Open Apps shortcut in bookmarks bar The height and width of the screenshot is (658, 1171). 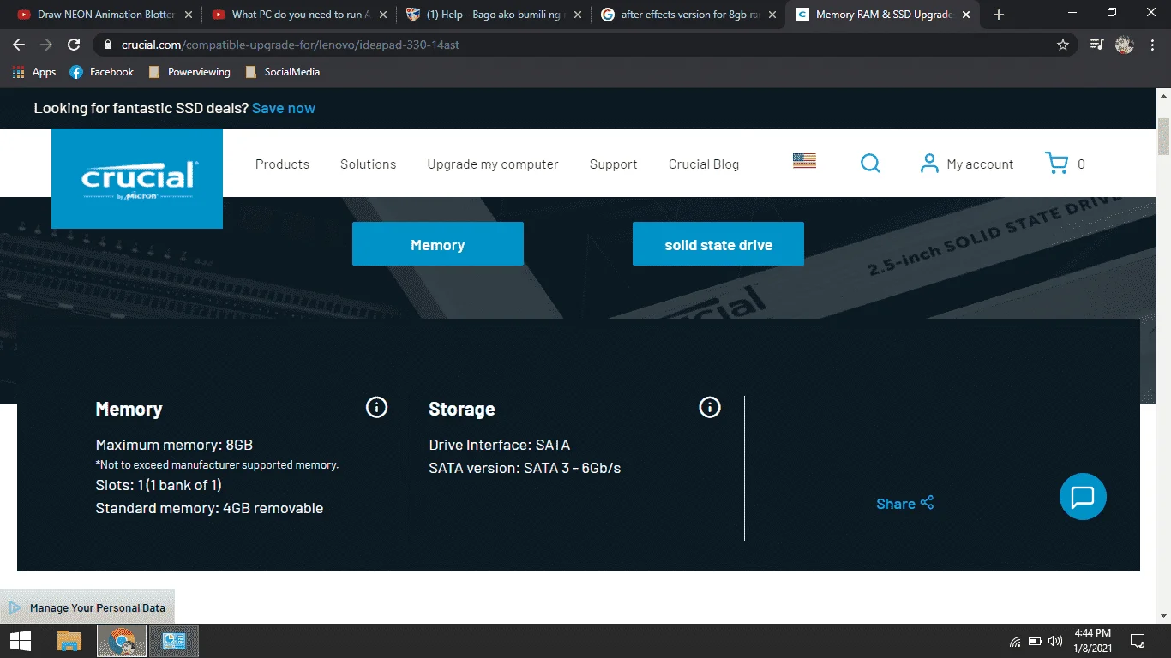[34, 72]
